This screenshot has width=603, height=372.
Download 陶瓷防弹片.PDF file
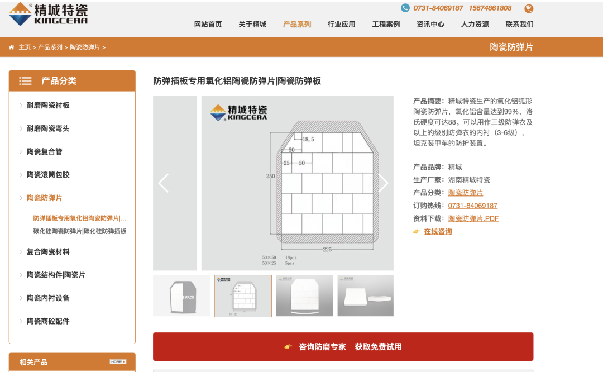click(473, 218)
